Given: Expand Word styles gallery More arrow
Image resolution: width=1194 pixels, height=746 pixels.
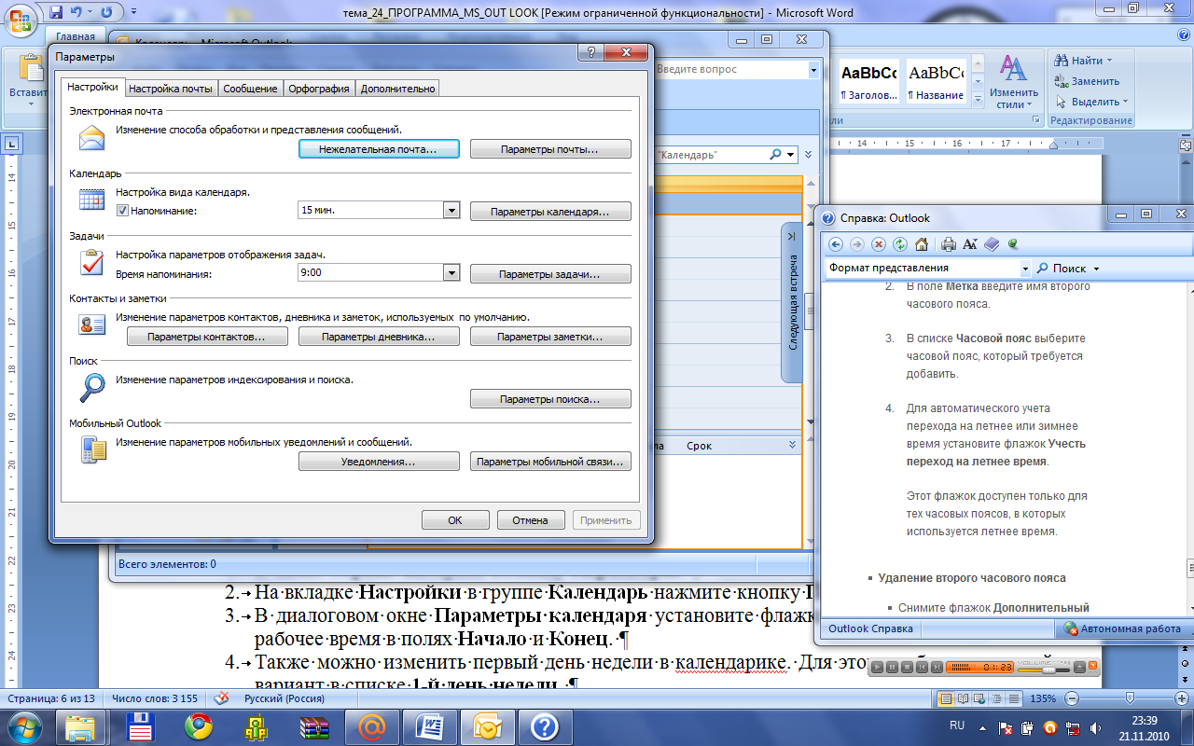Looking at the screenshot, I should 978,100.
